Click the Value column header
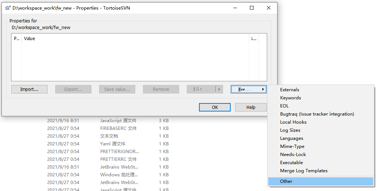377x191 pixels. pyautogui.click(x=135, y=38)
